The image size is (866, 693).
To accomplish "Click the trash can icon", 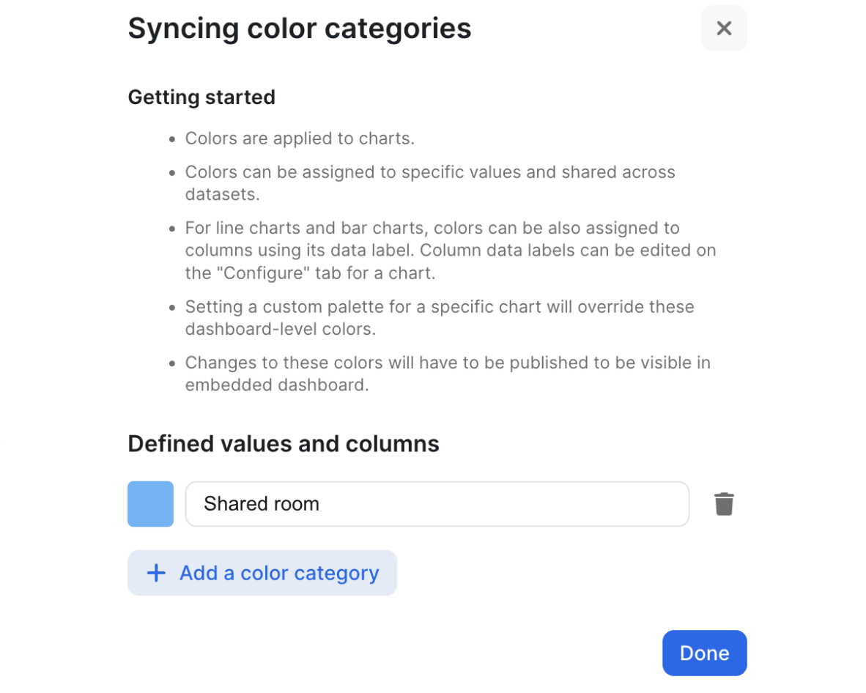I will click(724, 504).
